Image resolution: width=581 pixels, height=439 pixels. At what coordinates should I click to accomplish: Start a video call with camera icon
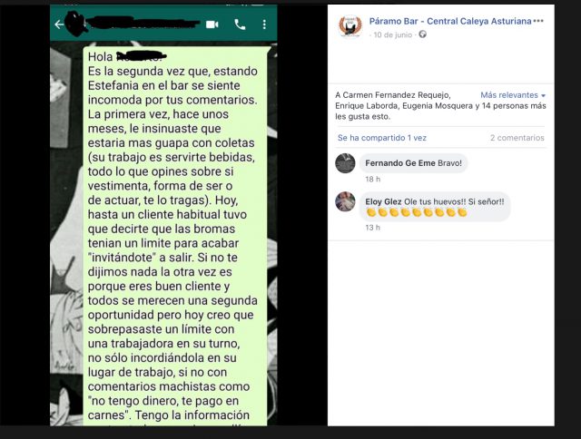click(212, 24)
